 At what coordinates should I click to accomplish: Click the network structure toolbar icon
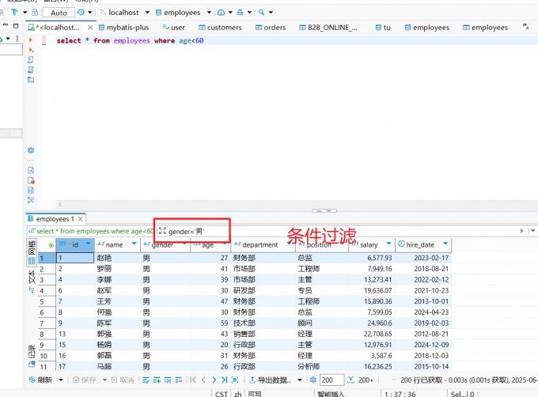[240, 13]
